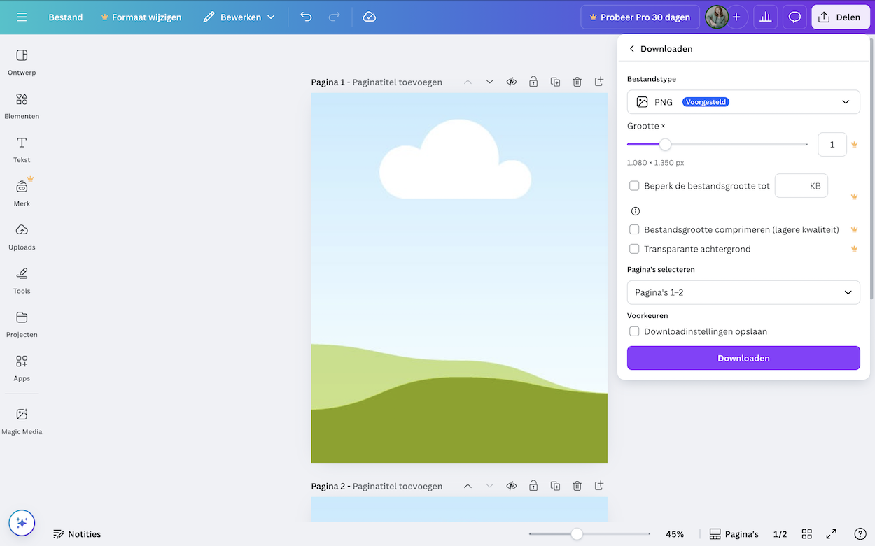Toggle Bestandsgrootte comprimeren checkbox
875x546 pixels.
click(x=634, y=229)
